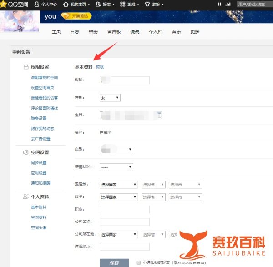Screen dimensions: 273x267
Task: Open the 相册 tab
Action: pyautogui.click(x=93, y=32)
